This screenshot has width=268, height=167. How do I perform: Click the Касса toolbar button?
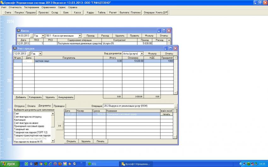(77, 13)
